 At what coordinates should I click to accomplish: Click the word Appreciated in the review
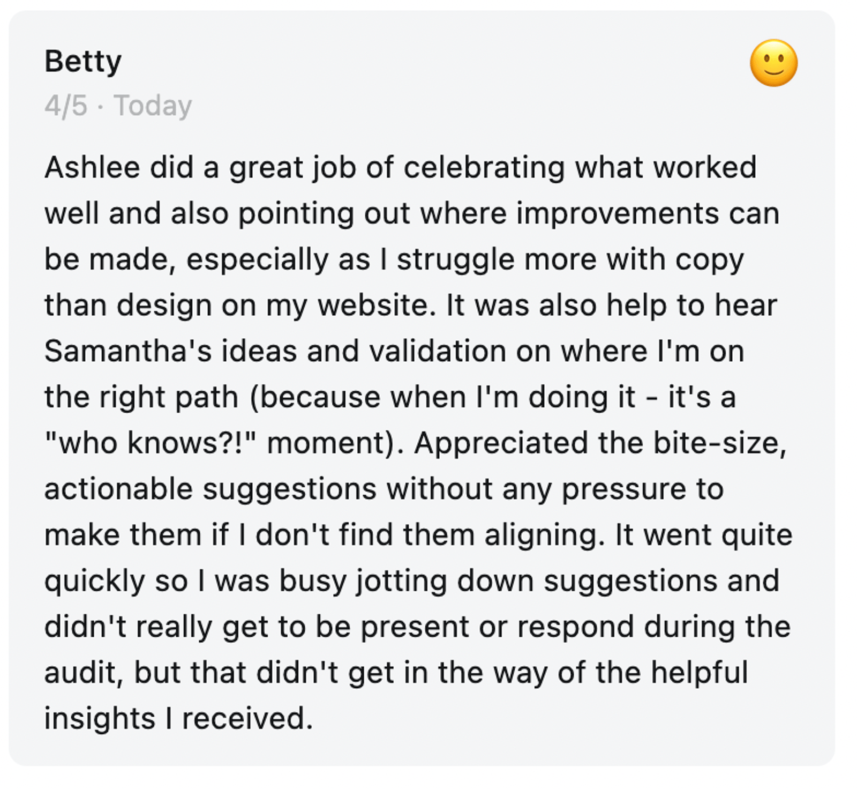pos(501,443)
